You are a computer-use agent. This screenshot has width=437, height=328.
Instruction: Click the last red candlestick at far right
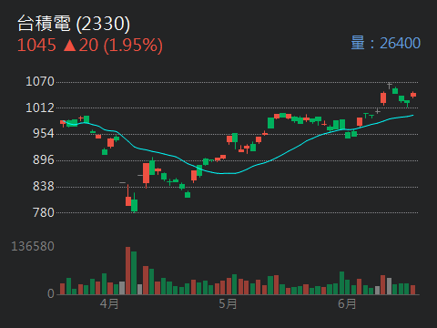point(413,95)
